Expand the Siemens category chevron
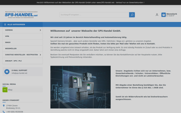The width and height of the screenshot is (181, 113). click(40, 30)
